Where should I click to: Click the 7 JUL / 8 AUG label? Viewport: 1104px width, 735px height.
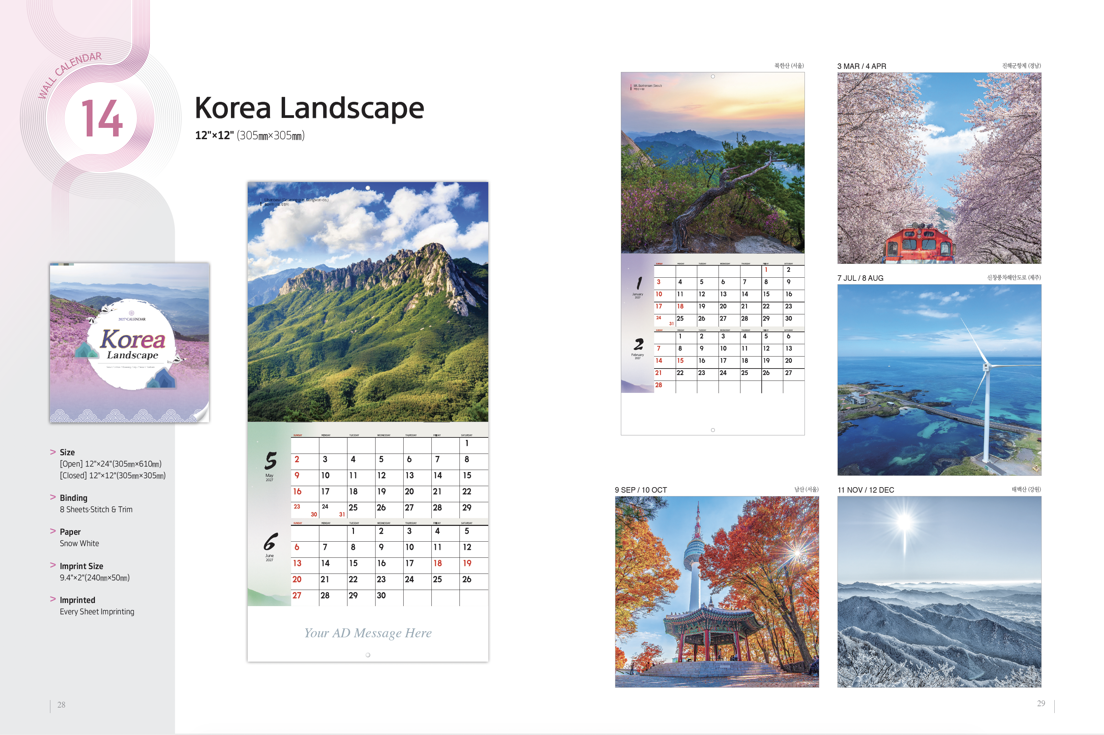point(860,278)
